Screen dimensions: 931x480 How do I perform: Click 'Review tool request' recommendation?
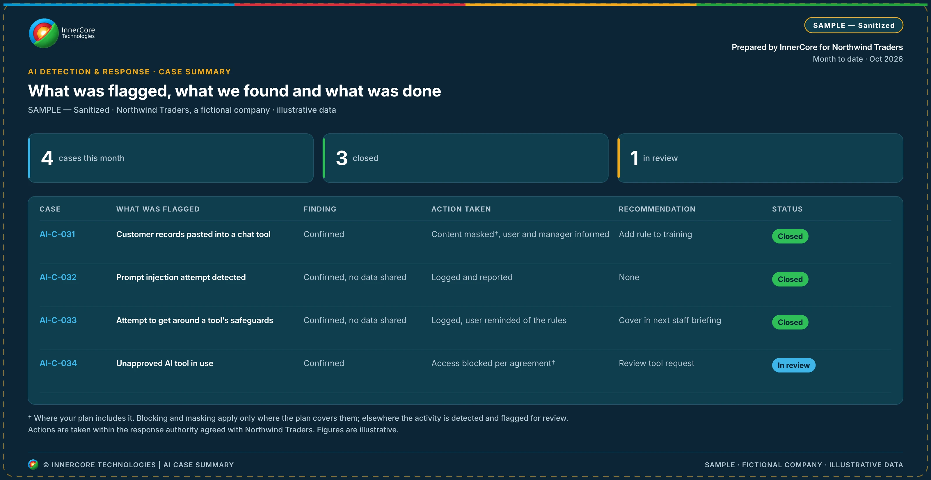click(656, 363)
